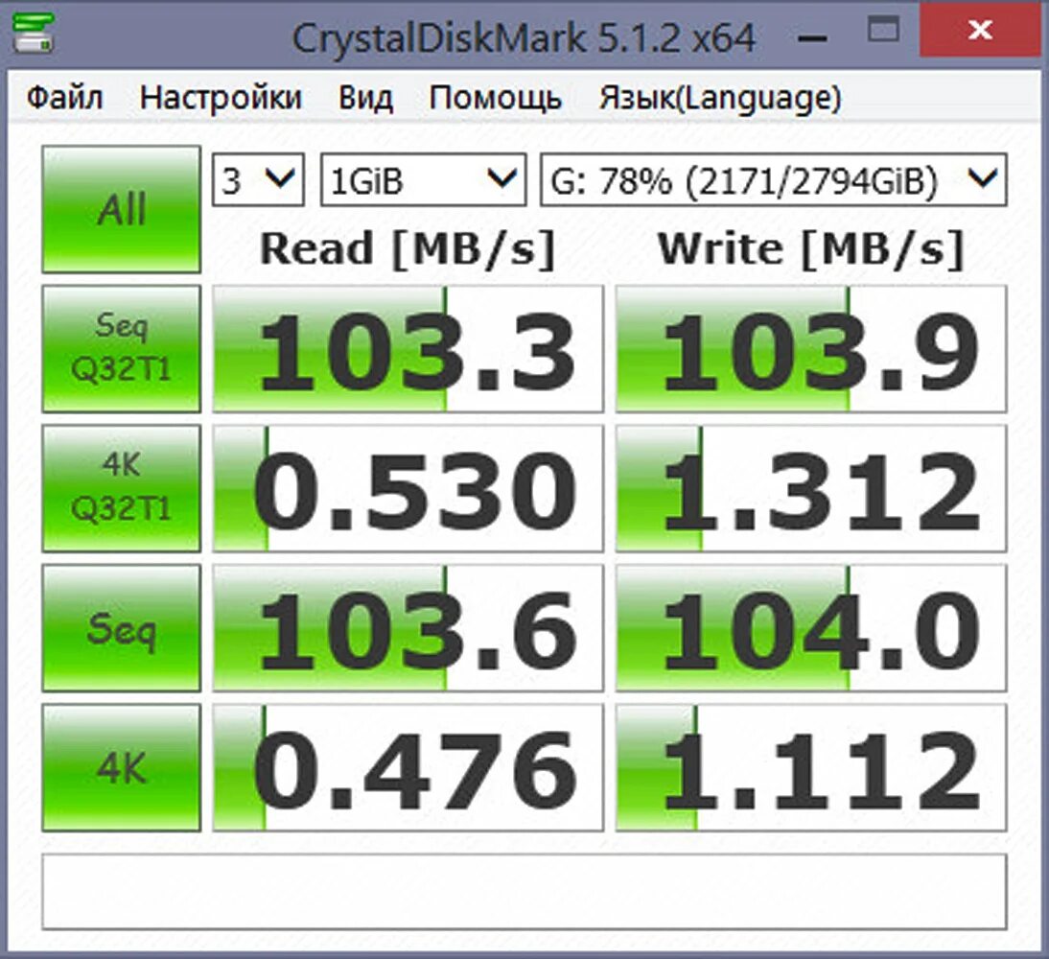This screenshot has height=959, width=1049.
Task: Close the CrystalDiskMark window
Action: [x=980, y=30]
